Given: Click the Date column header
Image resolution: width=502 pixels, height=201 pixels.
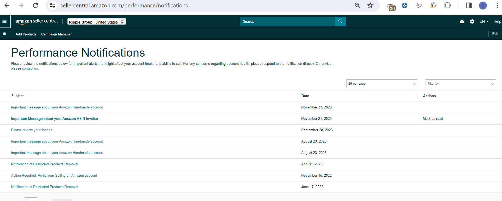Looking at the screenshot, I should [x=305, y=96].
